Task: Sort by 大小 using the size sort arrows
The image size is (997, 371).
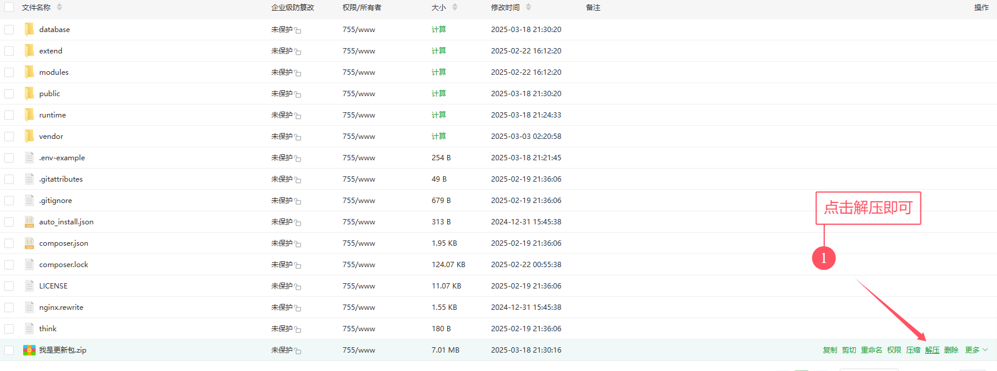Action: [x=455, y=8]
